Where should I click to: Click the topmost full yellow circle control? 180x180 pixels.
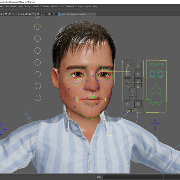coord(37,27)
